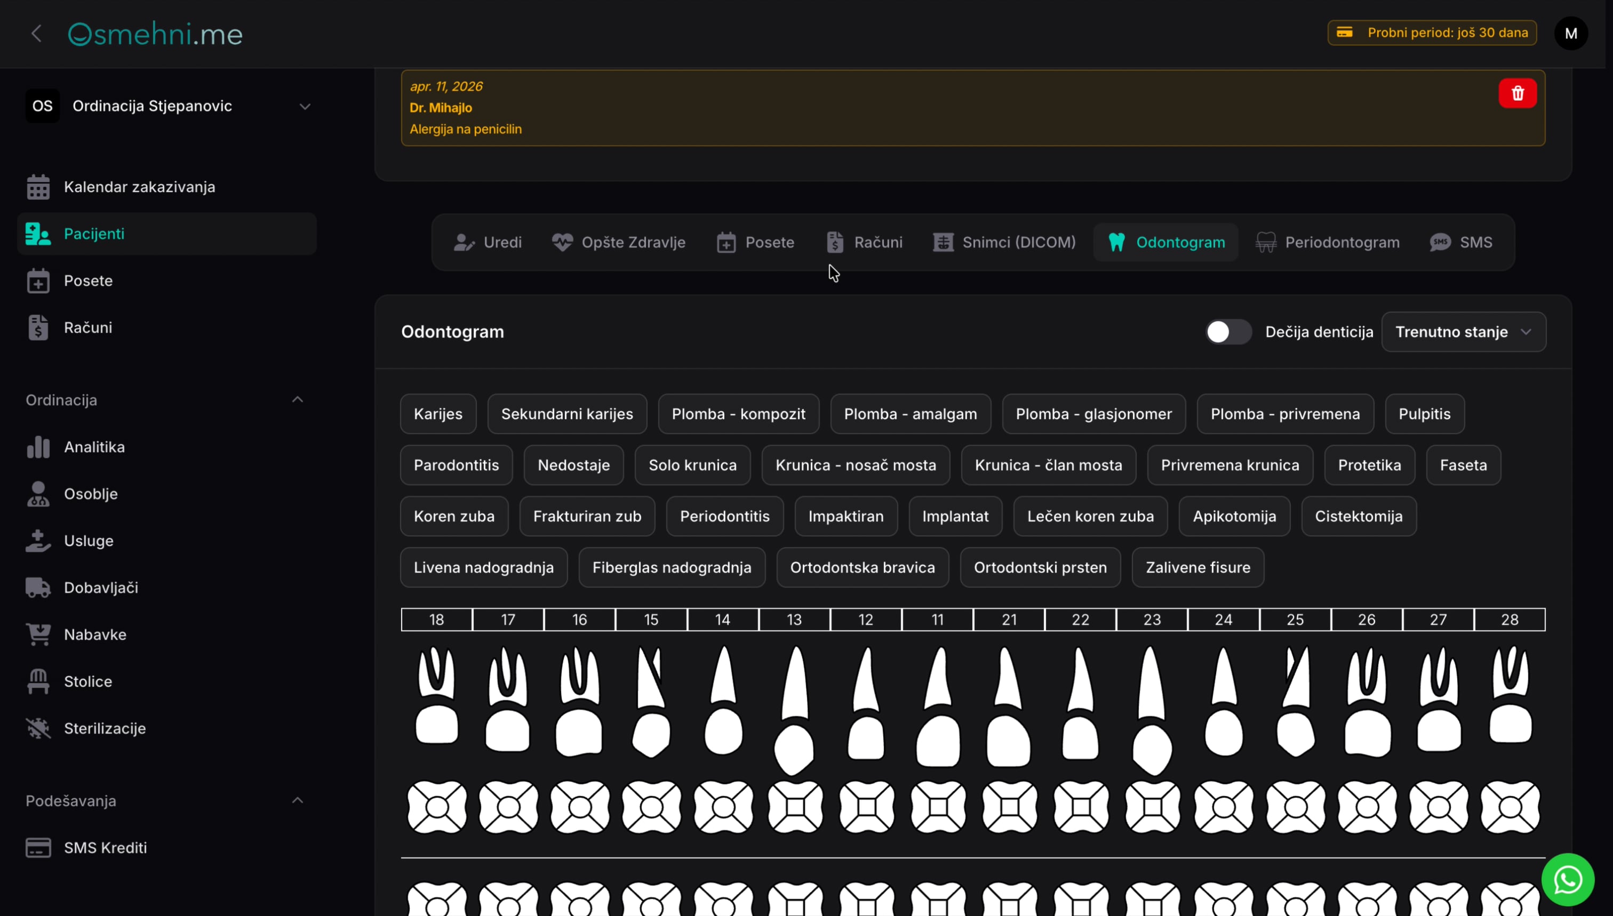This screenshot has height=916, width=1613.
Task: Open Nabavke in the sidebar
Action: [x=167, y=634]
